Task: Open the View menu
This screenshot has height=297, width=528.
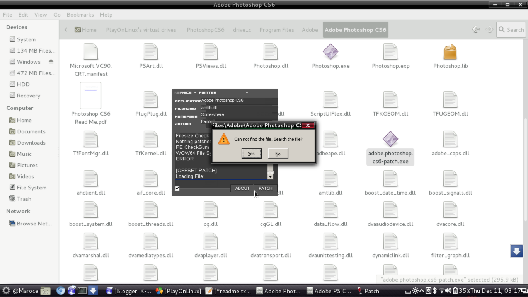Action: (41, 15)
